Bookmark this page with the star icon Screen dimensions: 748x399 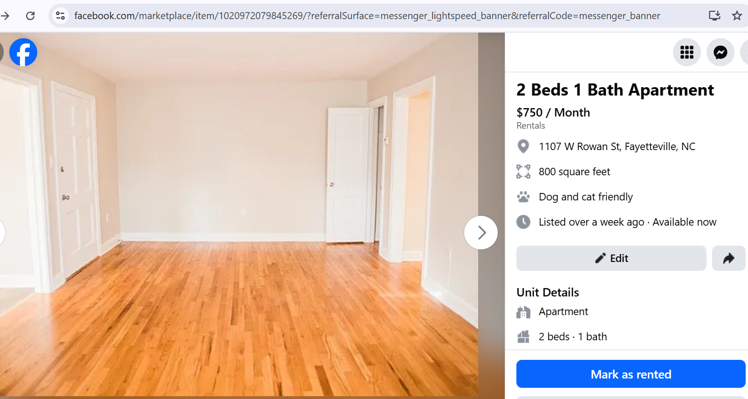coord(737,16)
